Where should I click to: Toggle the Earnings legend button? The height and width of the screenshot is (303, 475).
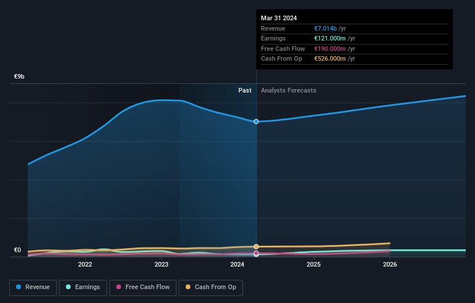(x=83, y=287)
